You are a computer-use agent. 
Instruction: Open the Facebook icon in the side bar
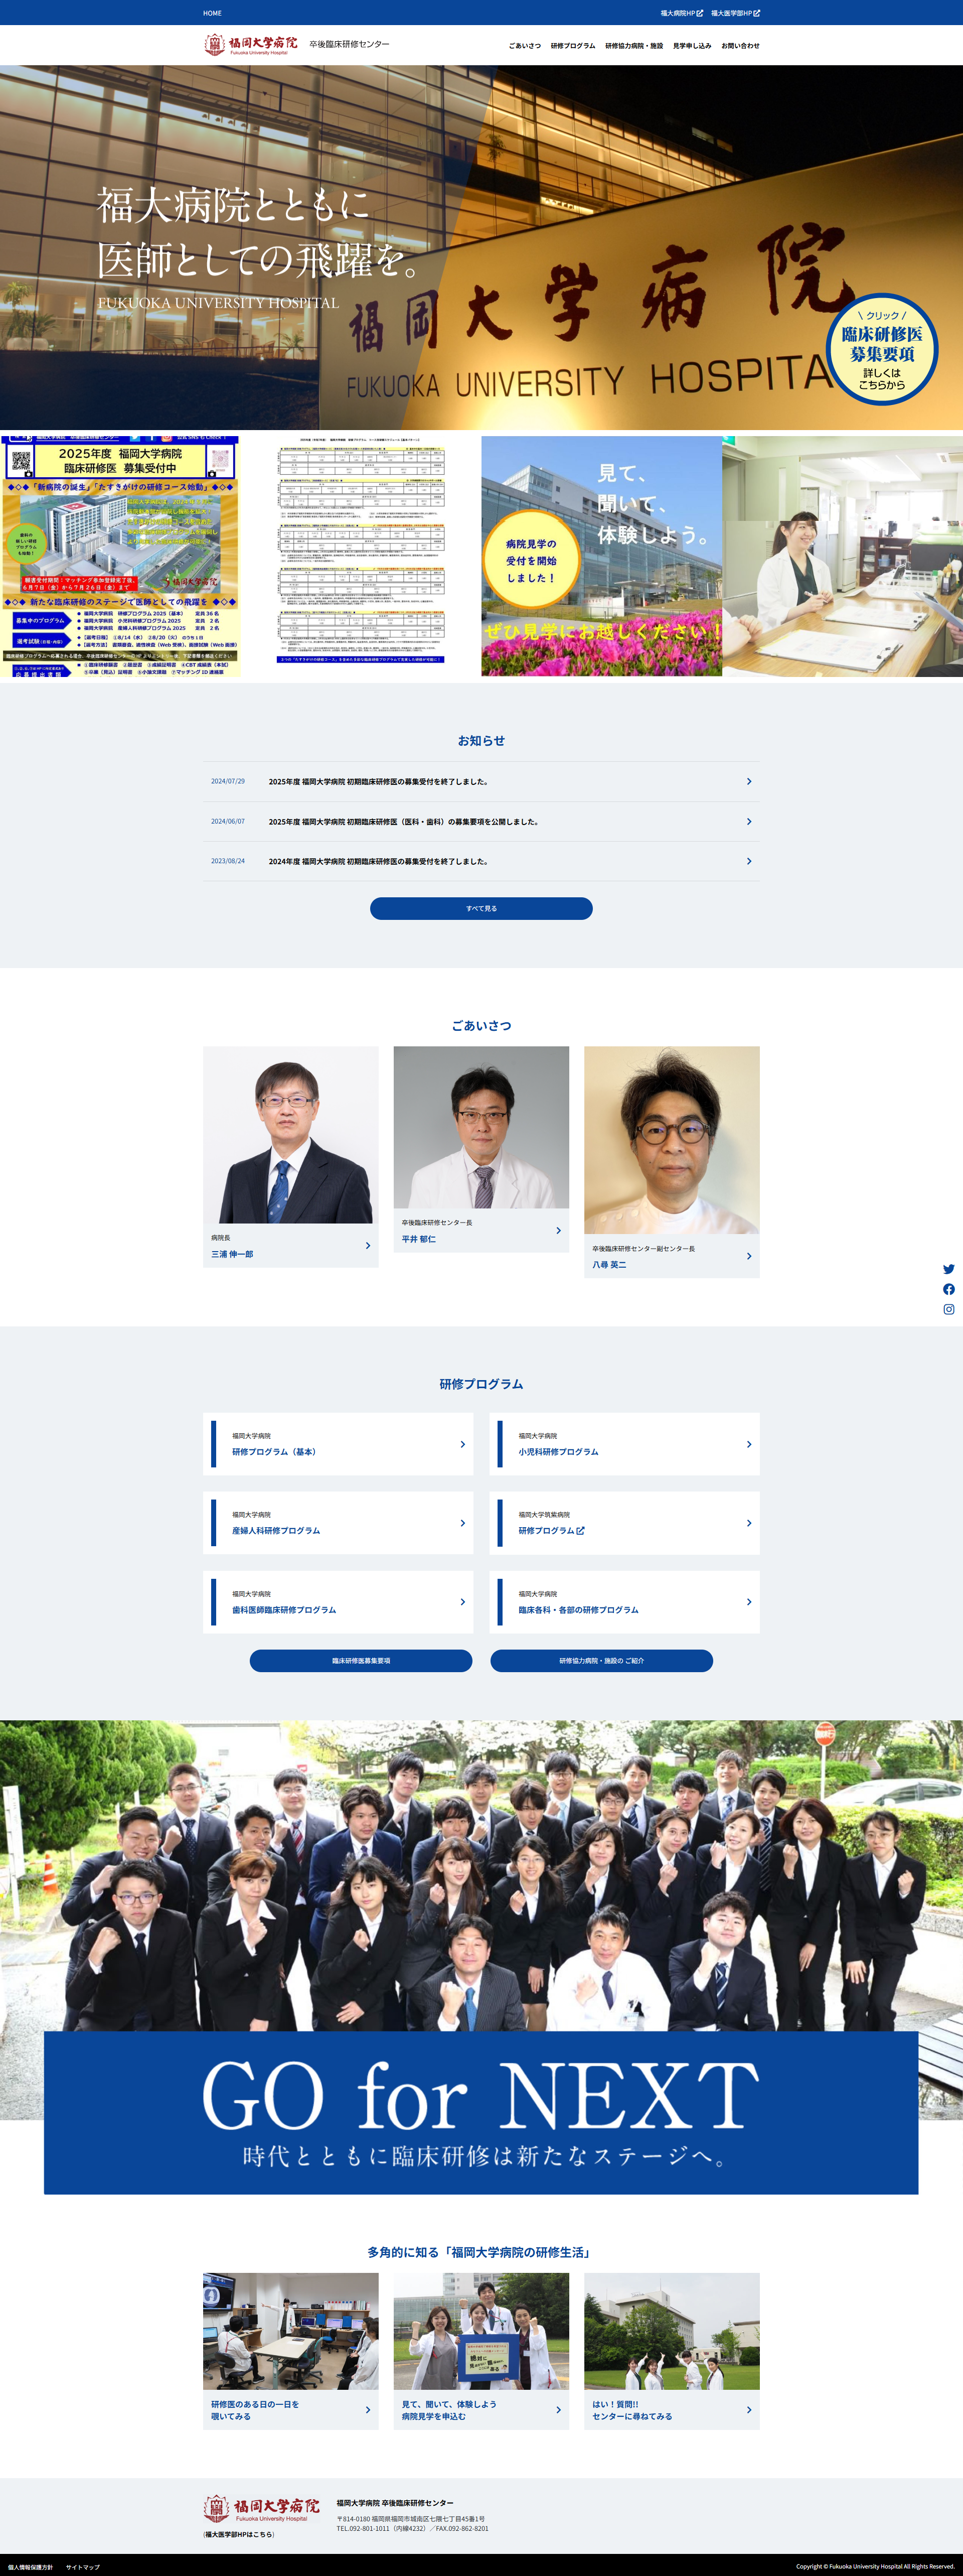click(948, 1289)
